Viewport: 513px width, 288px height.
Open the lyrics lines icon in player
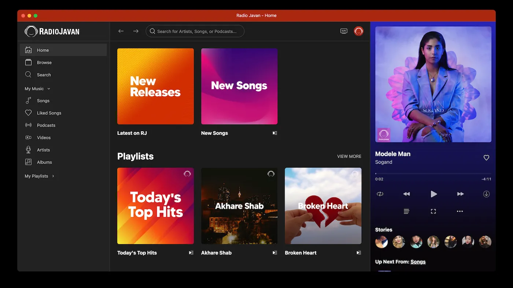(x=406, y=211)
